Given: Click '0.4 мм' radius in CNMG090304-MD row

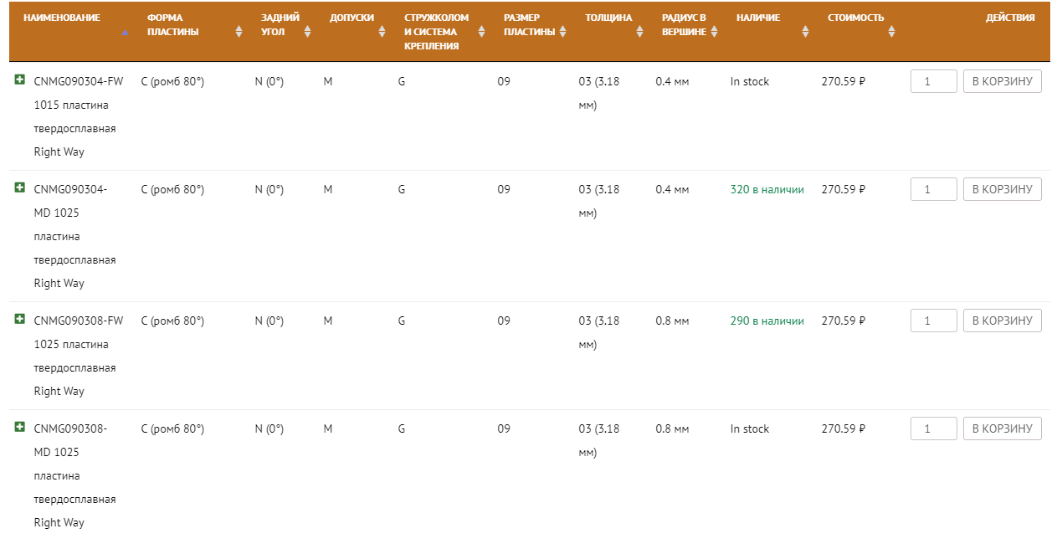Looking at the screenshot, I should click(x=673, y=189).
